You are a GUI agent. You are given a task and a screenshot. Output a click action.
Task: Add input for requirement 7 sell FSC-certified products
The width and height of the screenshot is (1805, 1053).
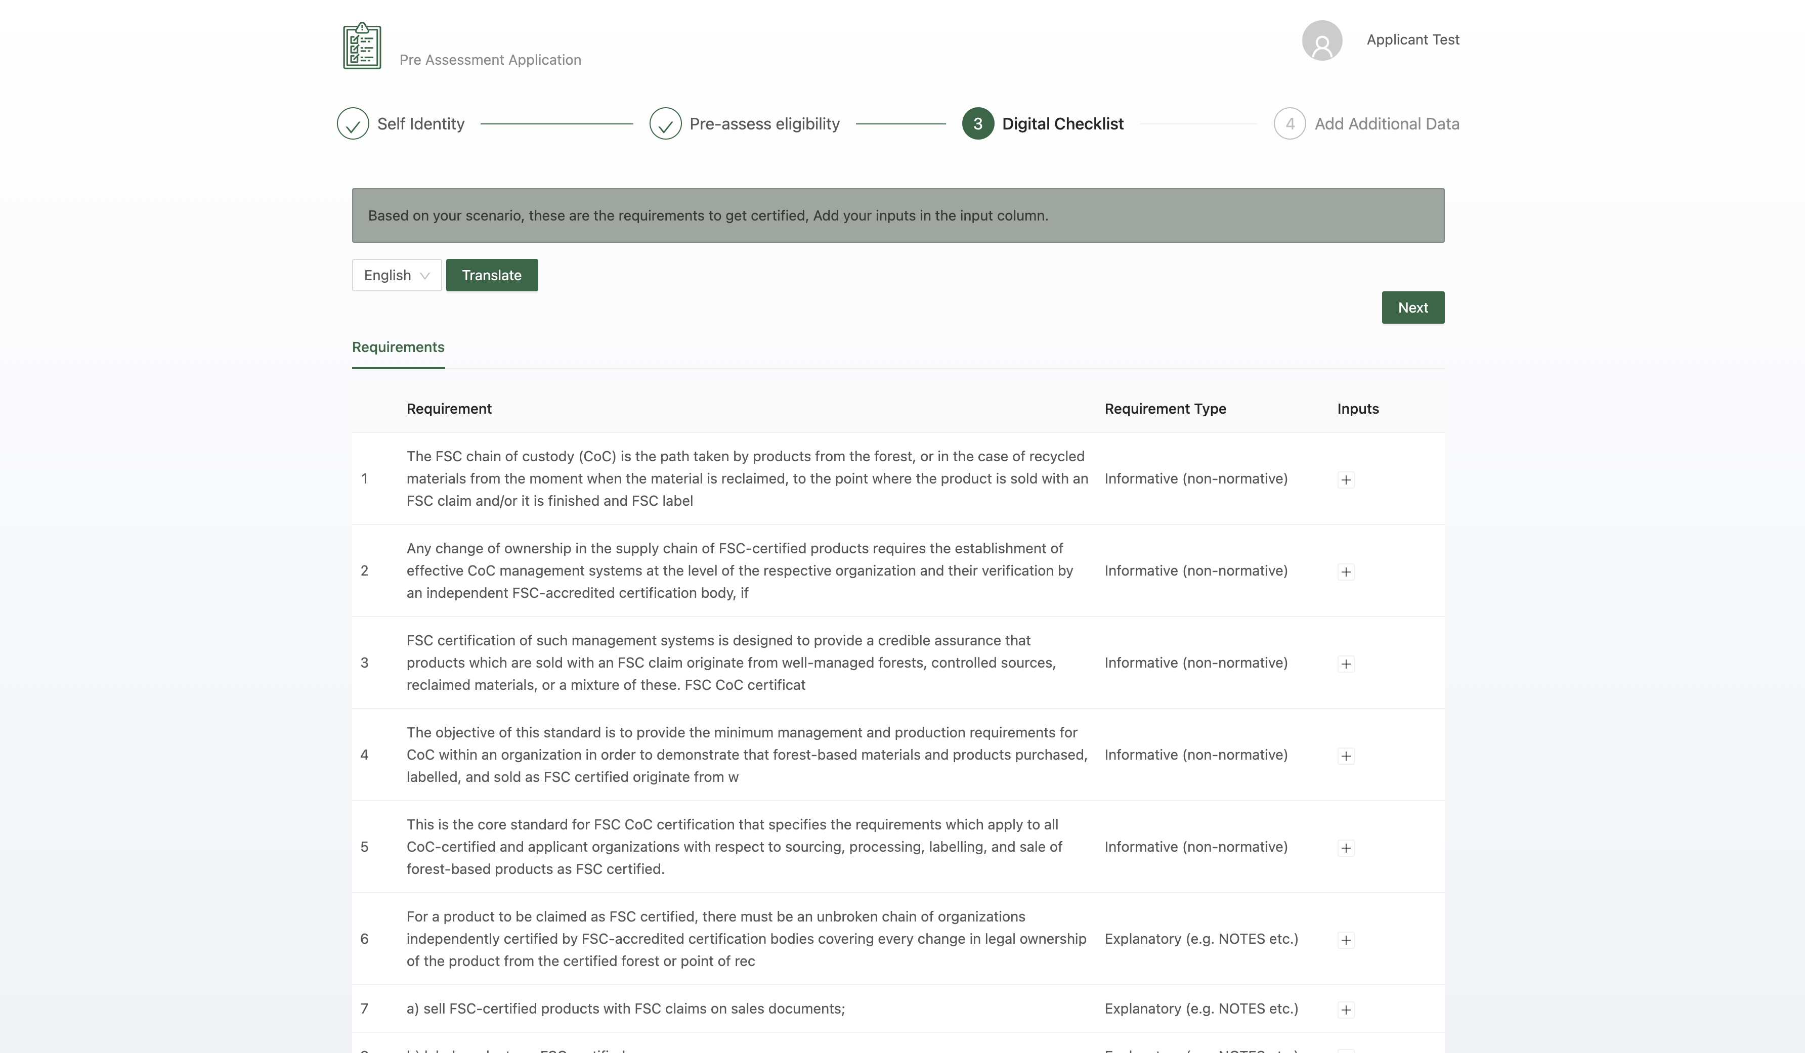[x=1345, y=1010]
